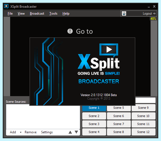
Task: Move source up with the up arrow
Action: [x=70, y=132]
